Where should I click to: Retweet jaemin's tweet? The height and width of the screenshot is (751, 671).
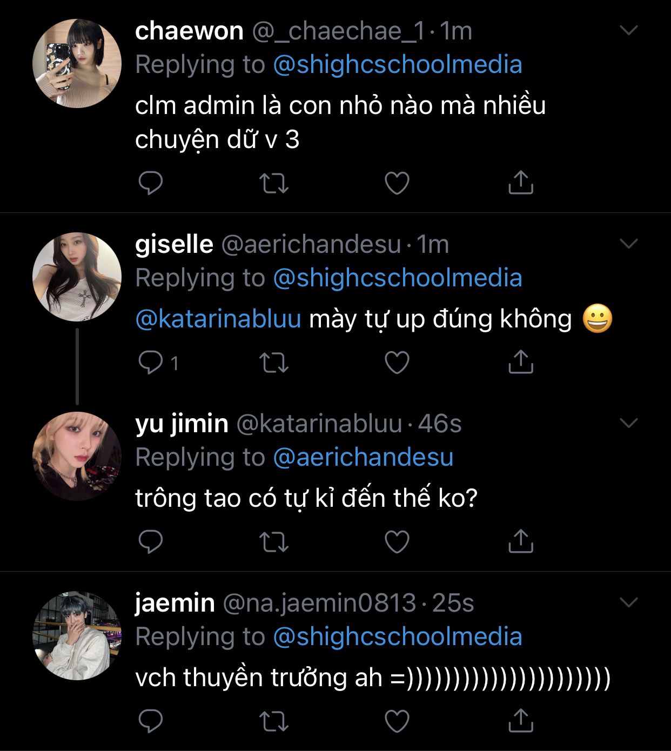[x=274, y=721]
